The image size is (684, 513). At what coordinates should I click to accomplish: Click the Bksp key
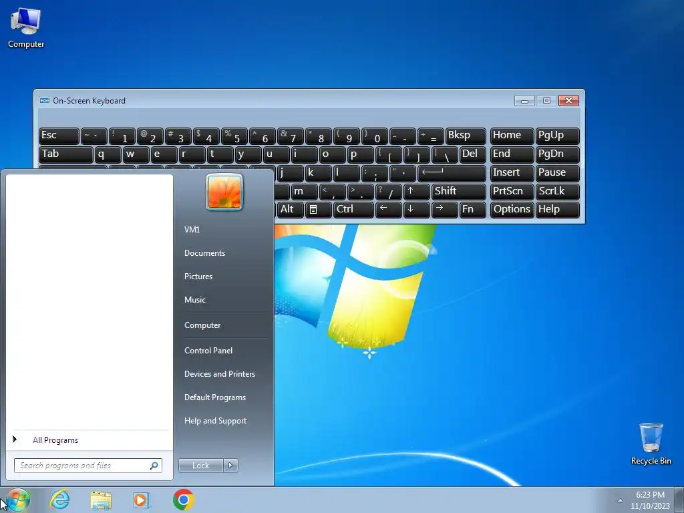[466, 136]
